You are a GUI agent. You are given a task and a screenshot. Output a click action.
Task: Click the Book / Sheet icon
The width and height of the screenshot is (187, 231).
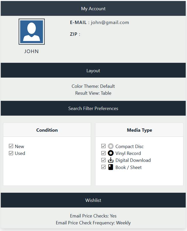111,167
